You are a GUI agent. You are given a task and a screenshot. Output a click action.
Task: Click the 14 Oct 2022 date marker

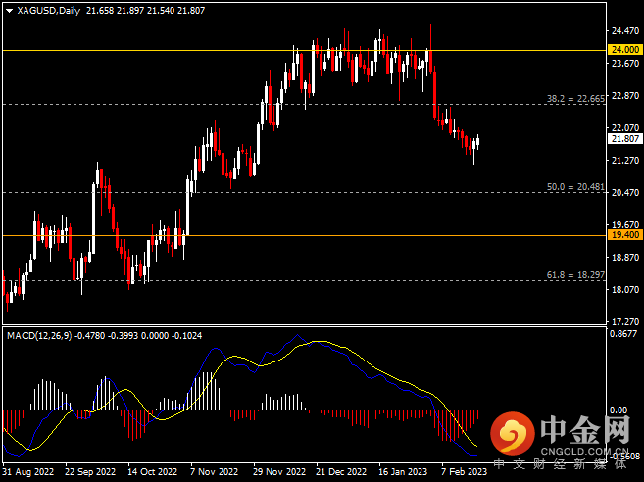pos(153,470)
